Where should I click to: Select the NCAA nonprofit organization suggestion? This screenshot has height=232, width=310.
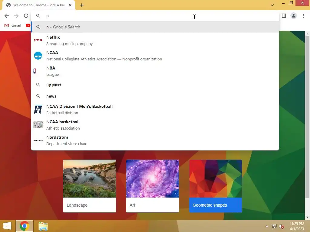click(155, 56)
